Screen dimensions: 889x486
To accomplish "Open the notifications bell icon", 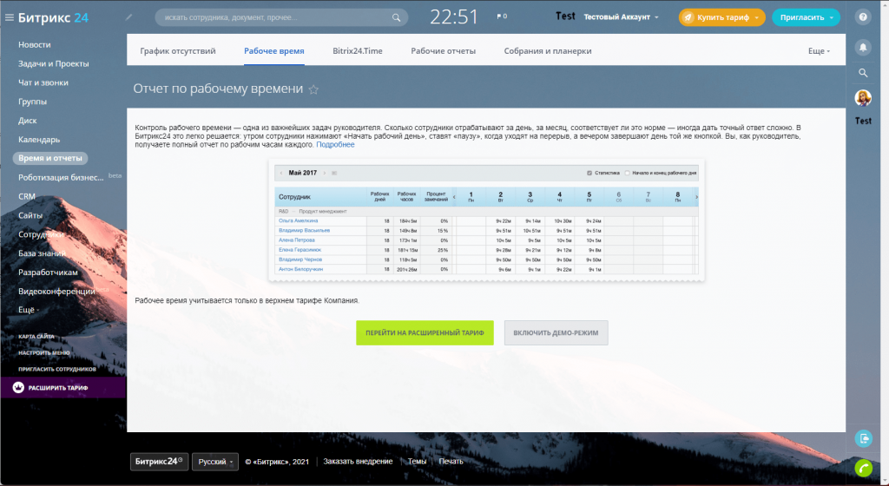I will pyautogui.click(x=863, y=47).
